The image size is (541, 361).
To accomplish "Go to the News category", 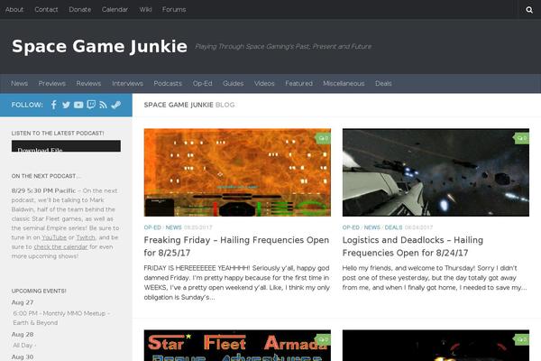I will point(19,84).
